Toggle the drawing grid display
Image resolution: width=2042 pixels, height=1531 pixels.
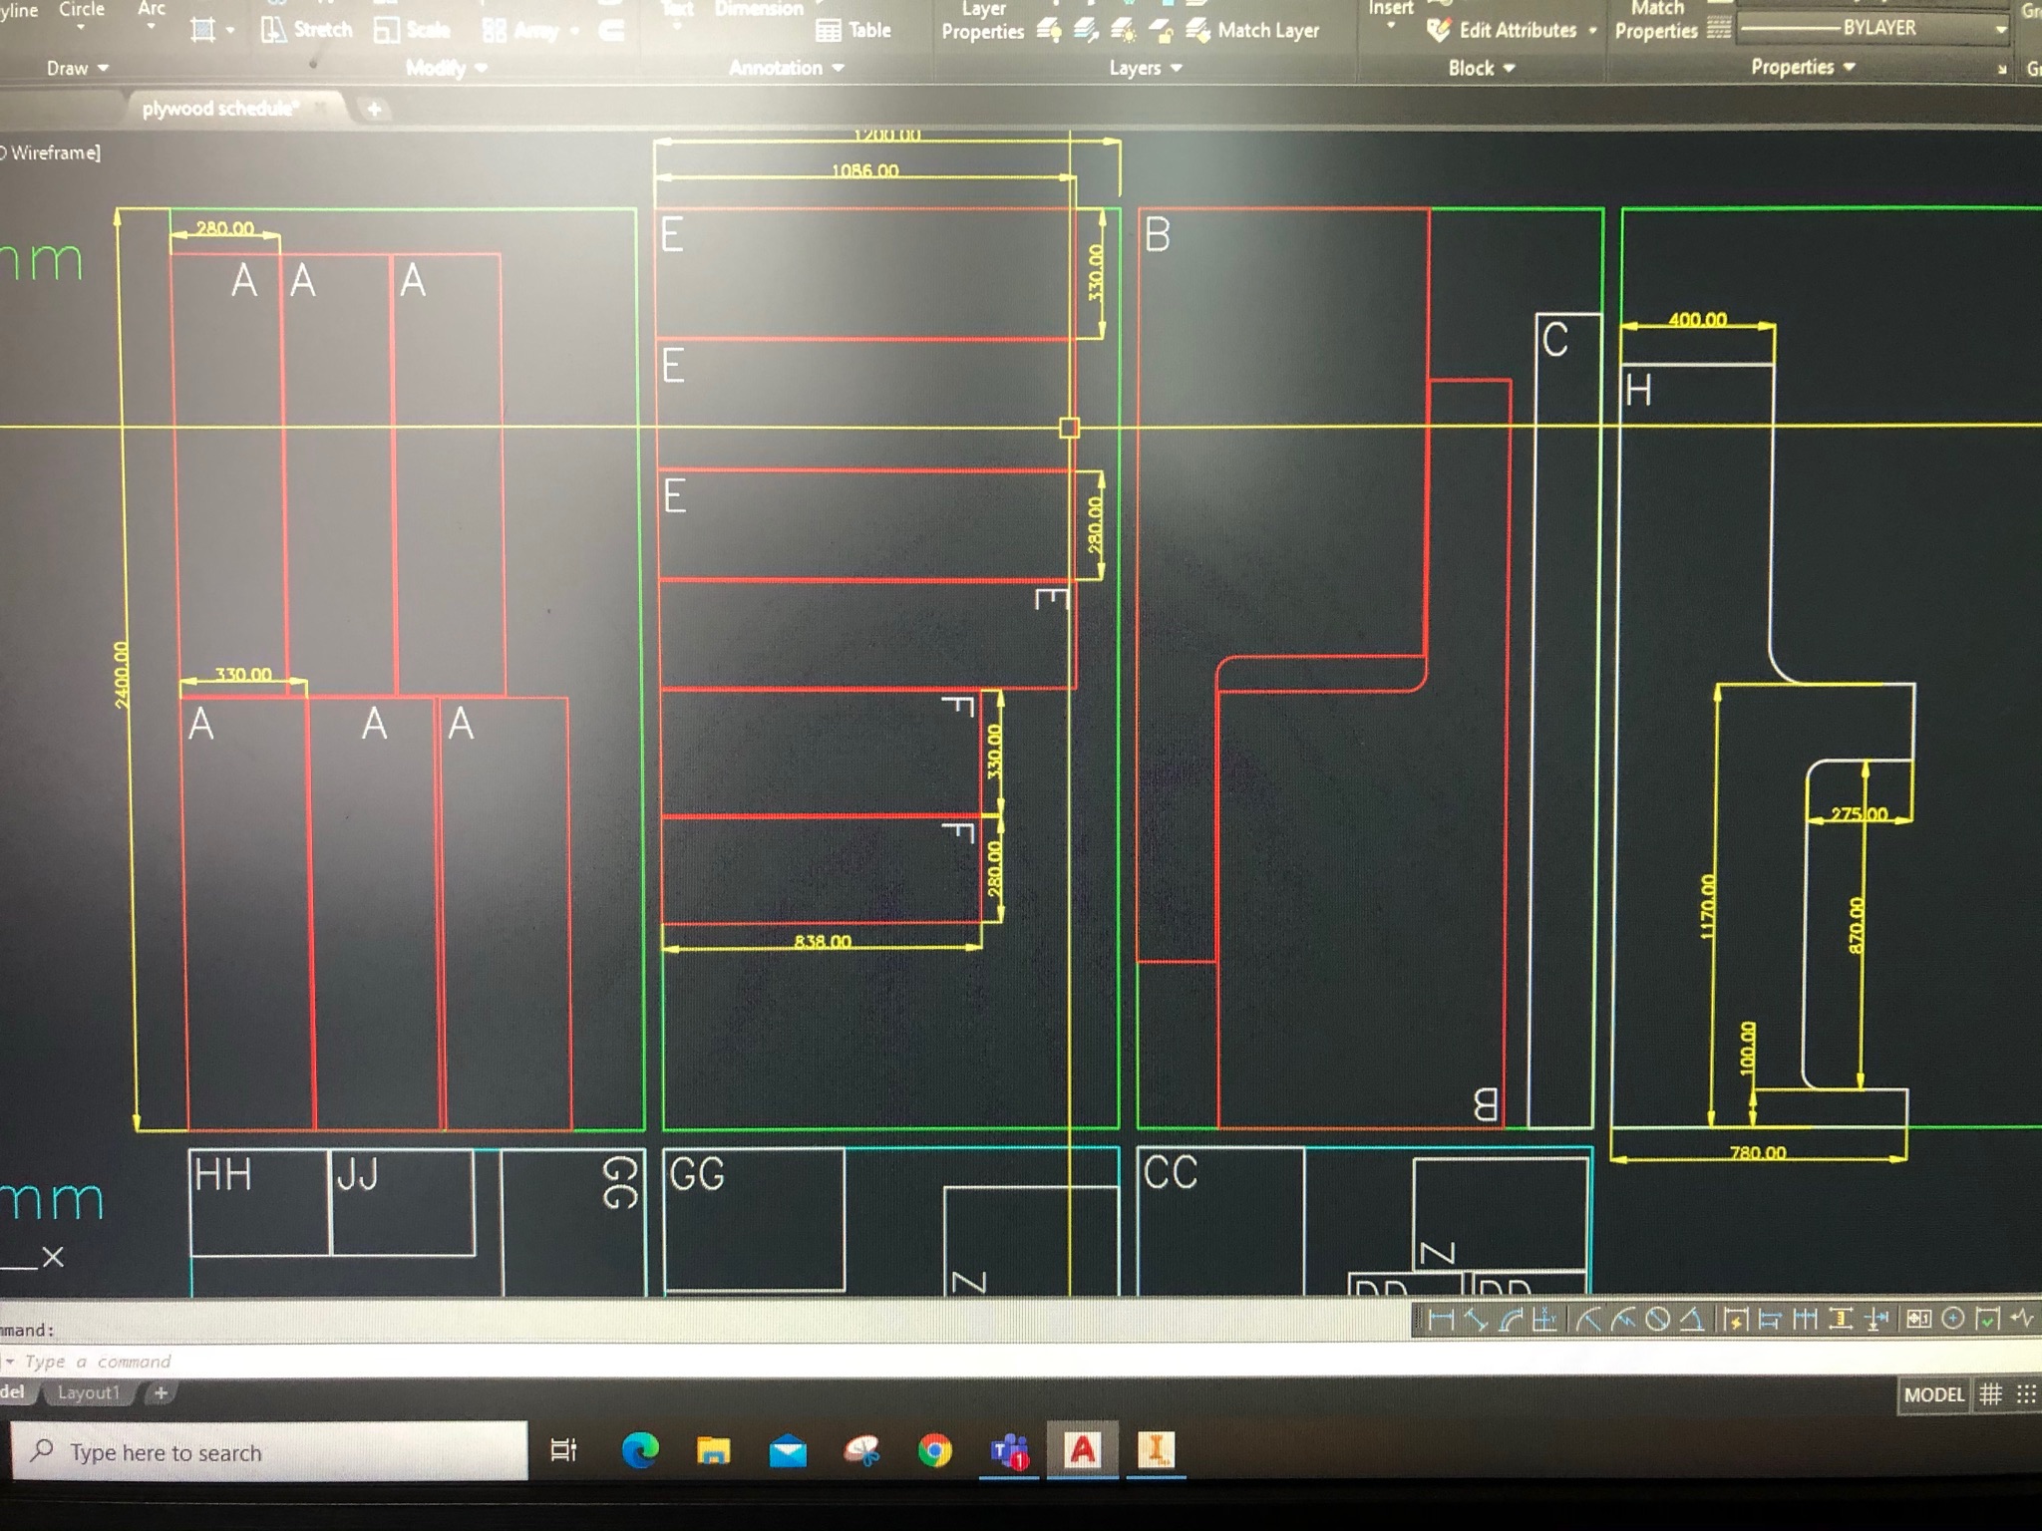1990,1394
